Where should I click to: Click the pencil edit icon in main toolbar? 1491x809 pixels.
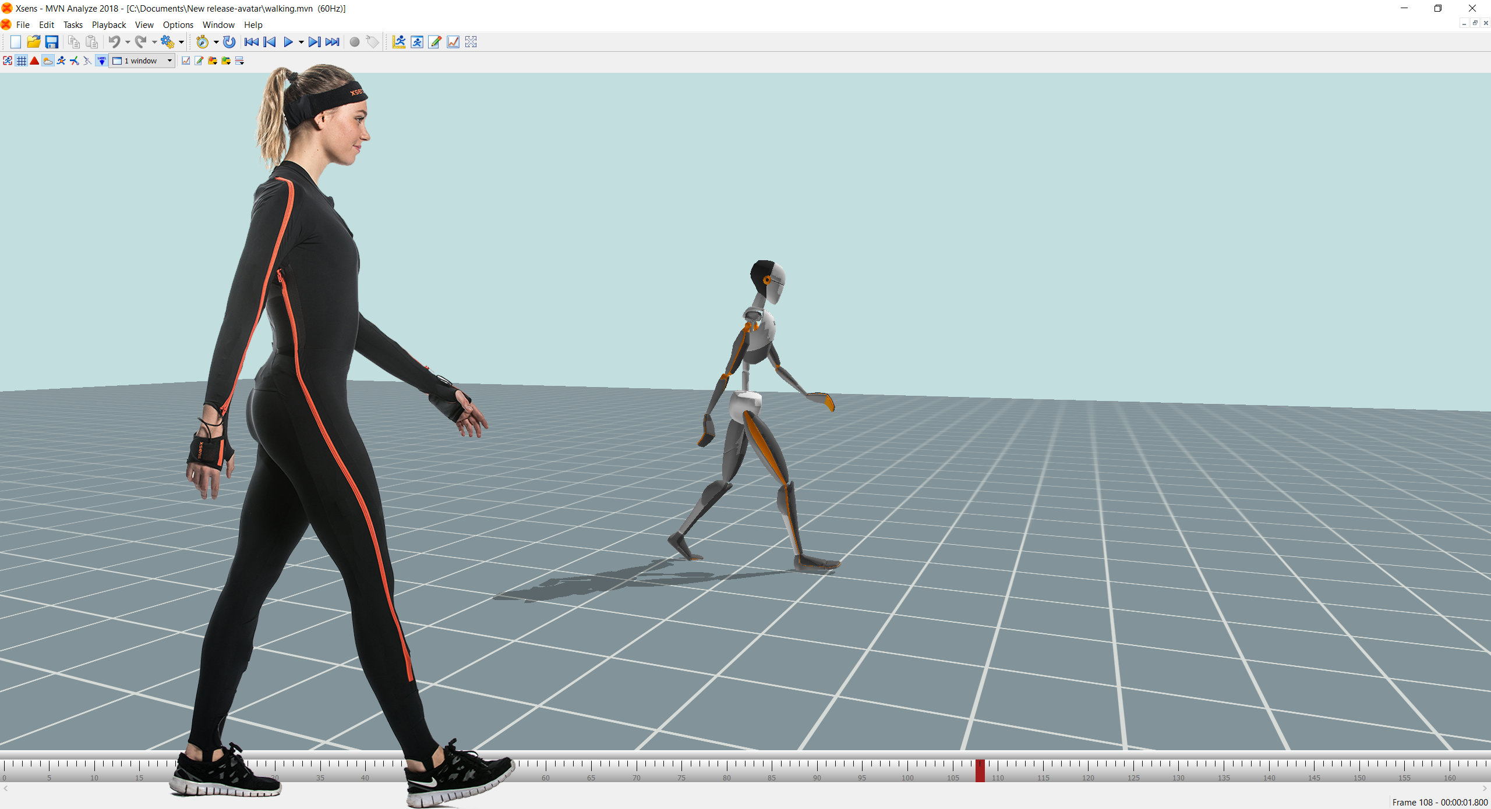coord(435,42)
